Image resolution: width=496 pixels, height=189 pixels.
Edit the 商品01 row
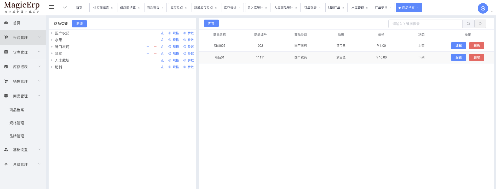459,57
